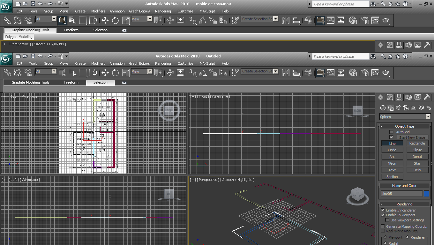434x245 pixels.
Task: Click Bind to Space Warp in Untitled window
Action: pos(28,73)
